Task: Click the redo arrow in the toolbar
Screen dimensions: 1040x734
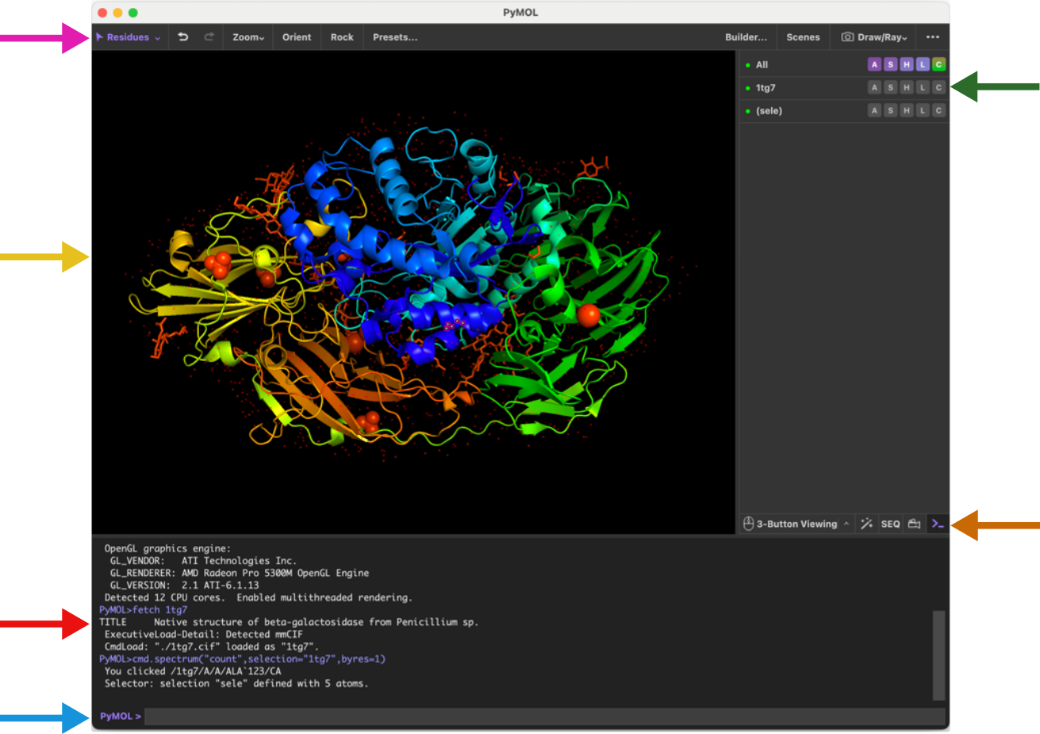Action: coord(208,37)
